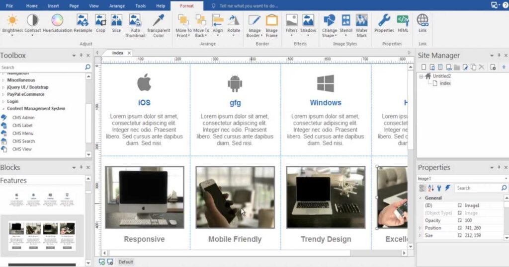Image resolution: width=509 pixels, height=267 pixels.
Task: Close the index document tab
Action: point(129,53)
